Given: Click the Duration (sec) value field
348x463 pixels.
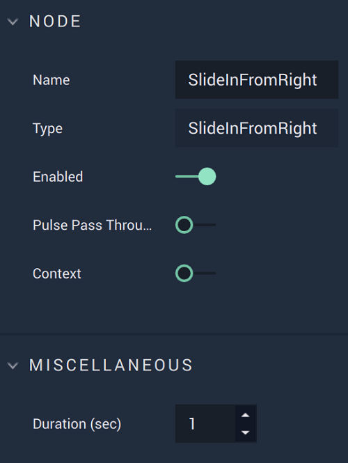Looking at the screenshot, I should (x=205, y=423).
